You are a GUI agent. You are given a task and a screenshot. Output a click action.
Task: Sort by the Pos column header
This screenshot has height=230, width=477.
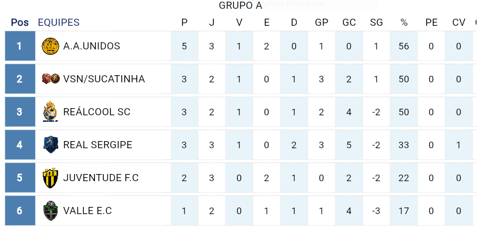20,23
